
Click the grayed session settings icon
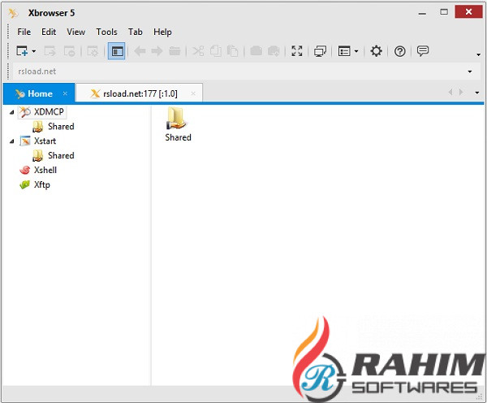(93, 51)
